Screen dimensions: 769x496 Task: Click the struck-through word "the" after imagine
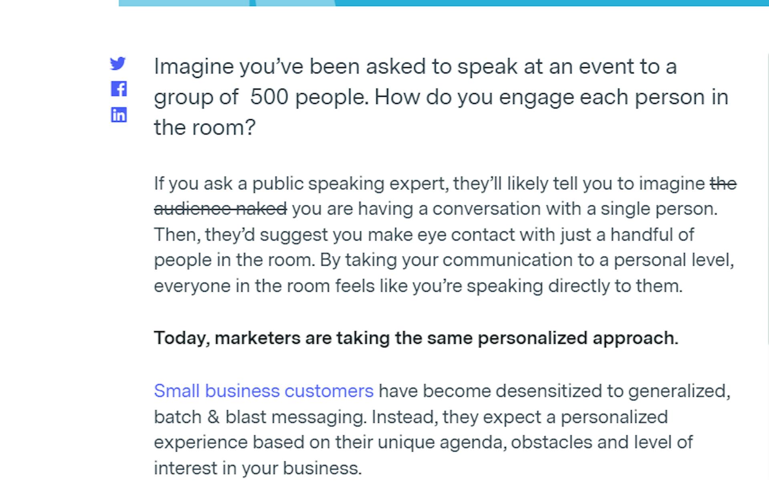[723, 184]
